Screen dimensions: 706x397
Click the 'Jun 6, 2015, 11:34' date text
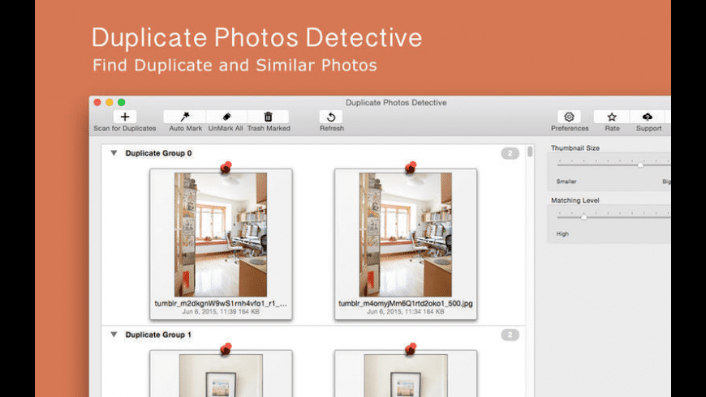pyautogui.click(x=394, y=312)
